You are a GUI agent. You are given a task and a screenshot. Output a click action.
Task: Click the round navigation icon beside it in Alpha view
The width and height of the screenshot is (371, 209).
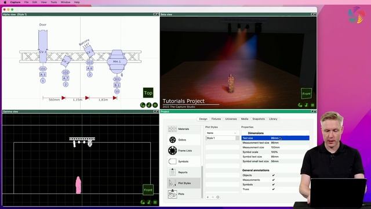(143, 105)
